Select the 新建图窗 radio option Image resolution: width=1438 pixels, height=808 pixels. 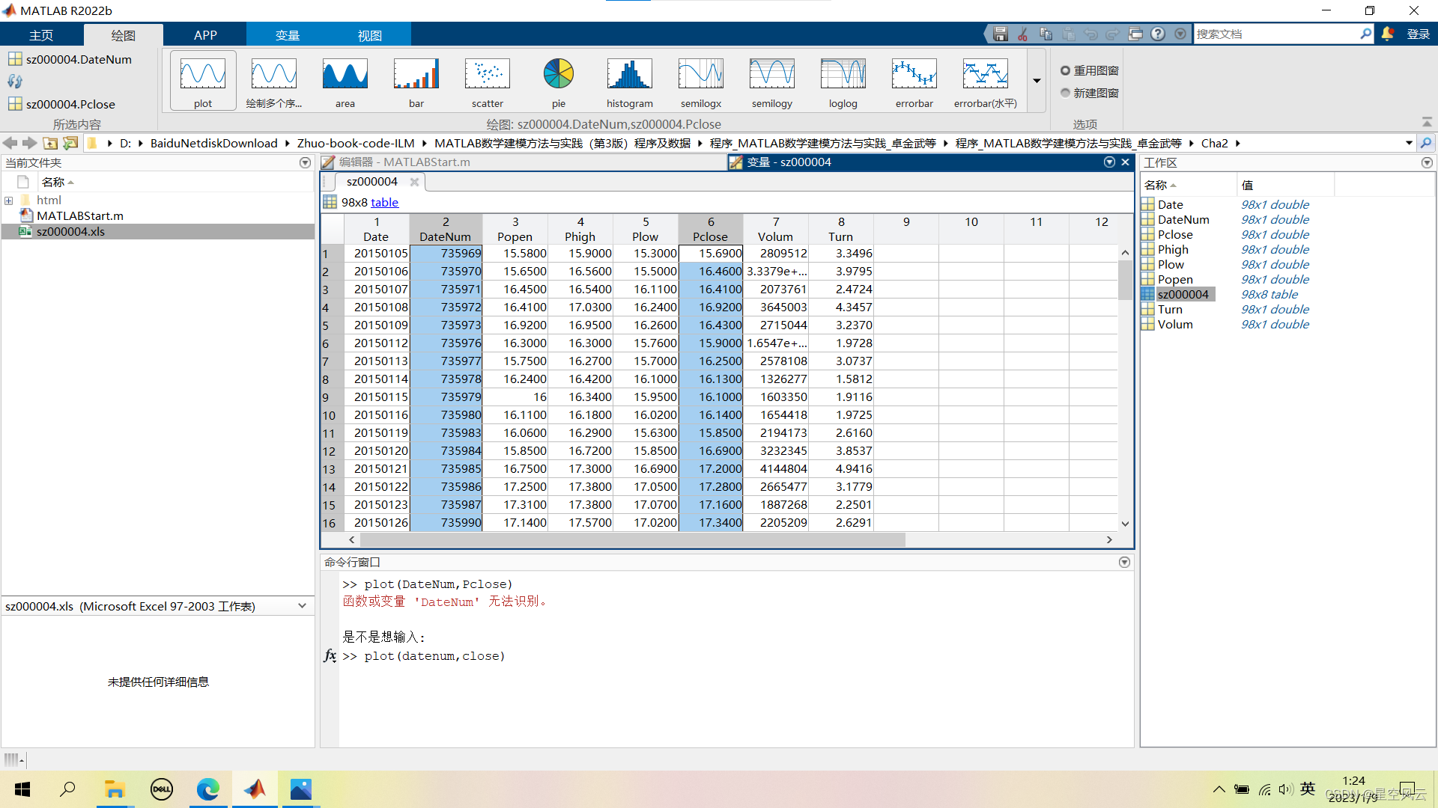point(1065,93)
